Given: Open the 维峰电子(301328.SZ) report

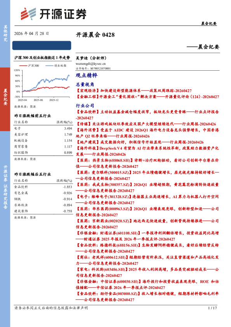Looking at the screenshot, I should pyautogui.click(x=148, y=200).
